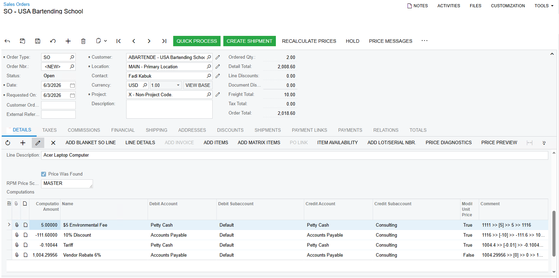Image resolution: width=559 pixels, height=278 pixels.
Task: Open the more actions ellipsis menu
Action: [425, 41]
